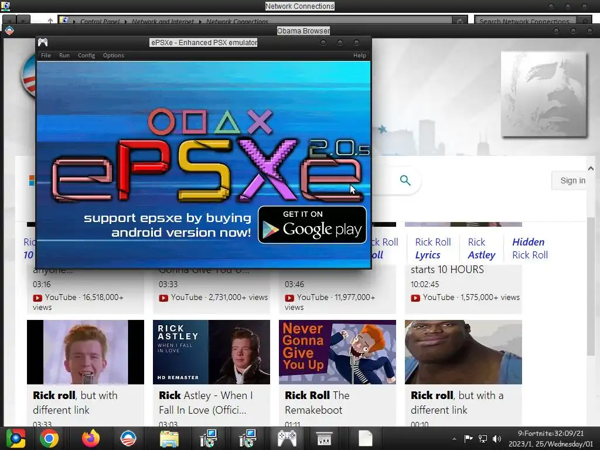Screen dimensions: 600x450
Task: Open the Rick Astley When I Fall thumbnail
Action: [211, 352]
